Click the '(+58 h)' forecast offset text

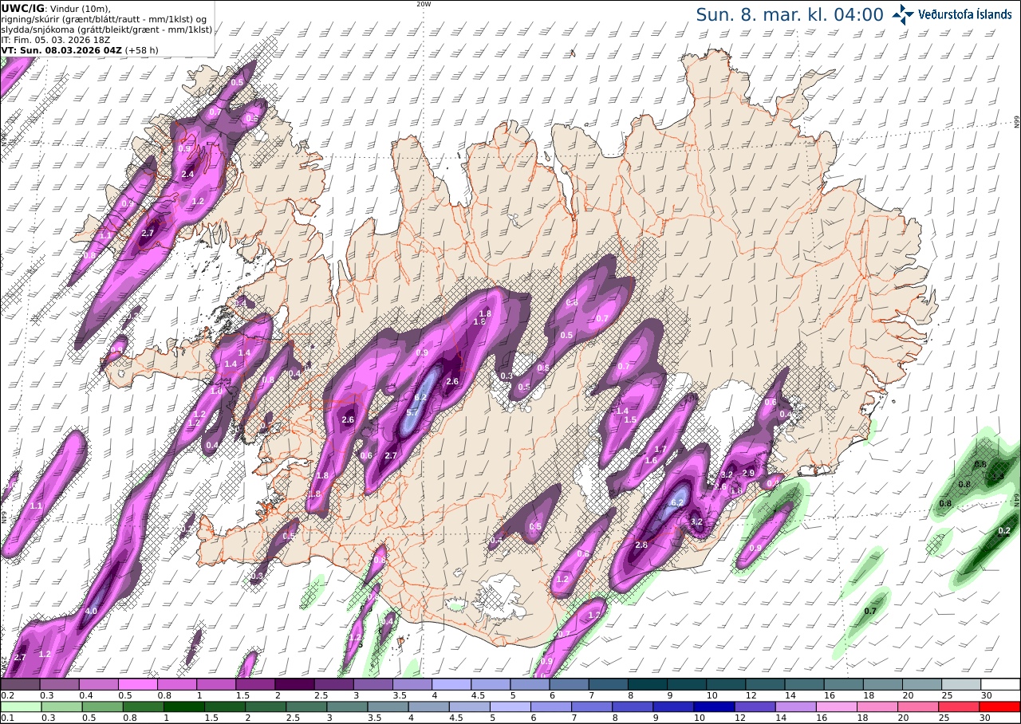click(x=141, y=49)
